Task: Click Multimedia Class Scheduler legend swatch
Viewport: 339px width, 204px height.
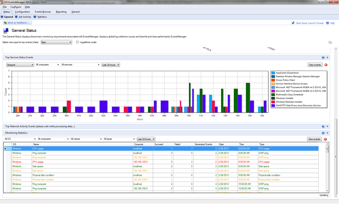Action: (273, 95)
